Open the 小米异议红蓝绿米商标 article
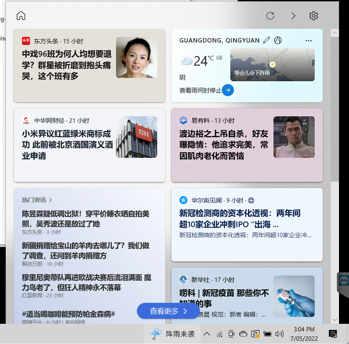The height and width of the screenshot is (344, 349). 68,145
